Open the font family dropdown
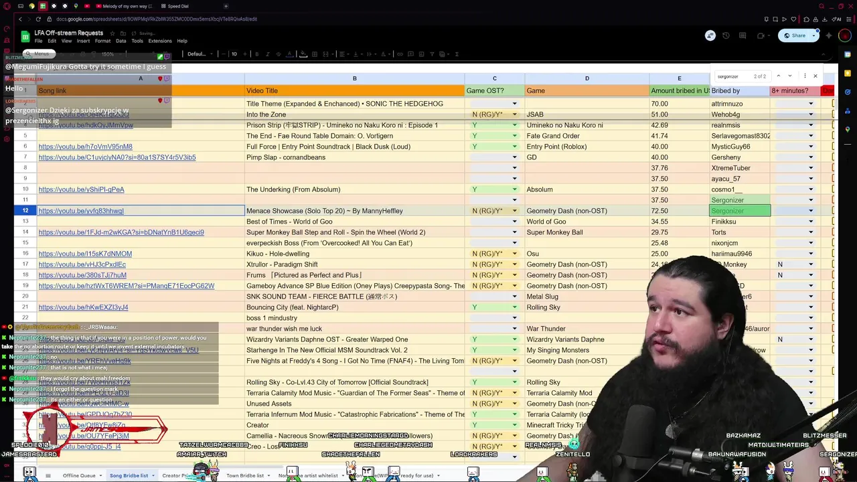This screenshot has height=482, width=857. click(x=200, y=54)
